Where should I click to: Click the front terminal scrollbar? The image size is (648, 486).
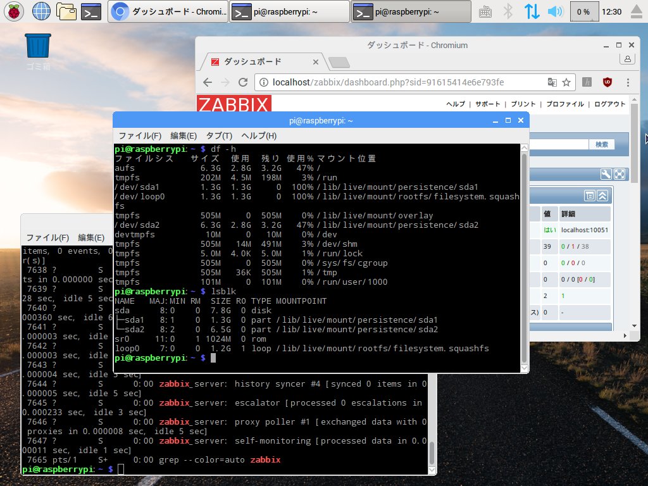tap(525, 258)
